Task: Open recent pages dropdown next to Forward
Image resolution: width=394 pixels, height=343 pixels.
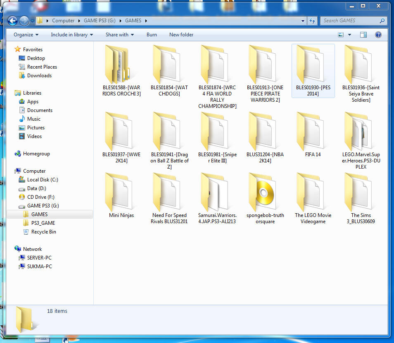Action: click(x=32, y=21)
